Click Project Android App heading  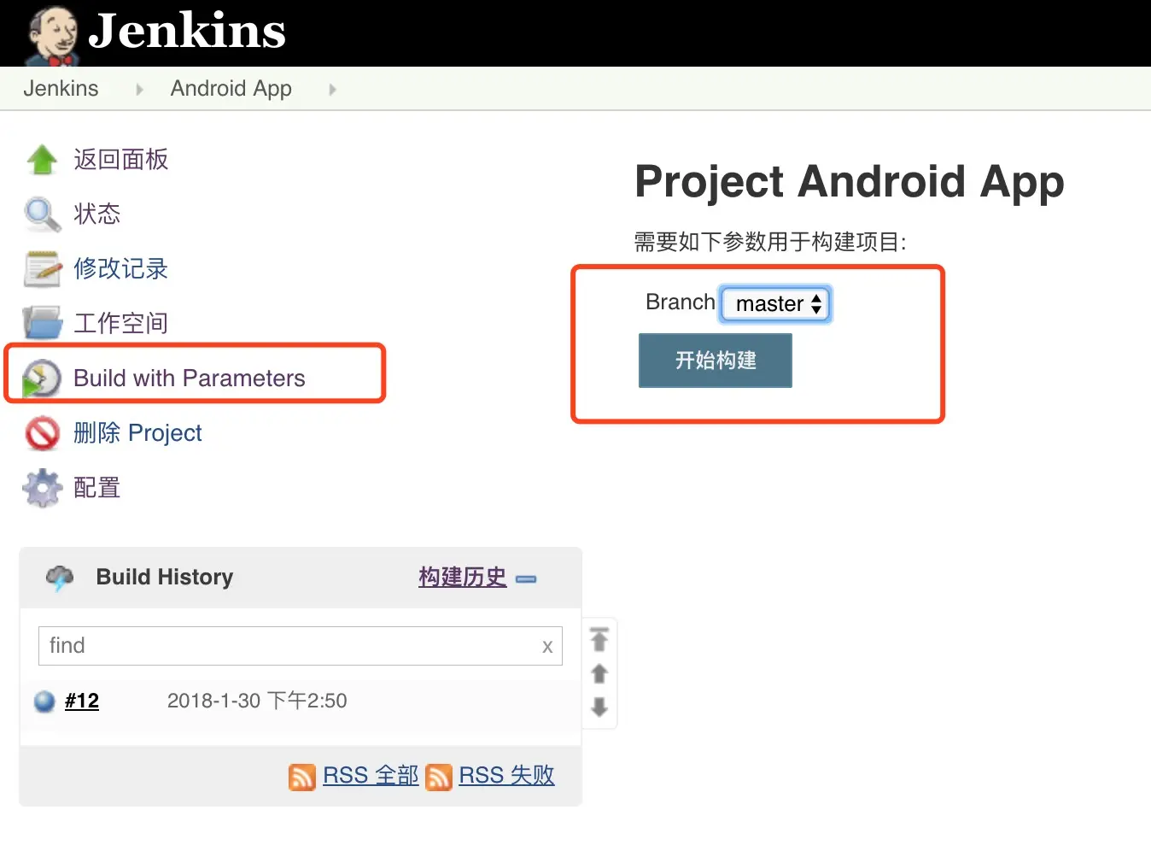point(850,182)
